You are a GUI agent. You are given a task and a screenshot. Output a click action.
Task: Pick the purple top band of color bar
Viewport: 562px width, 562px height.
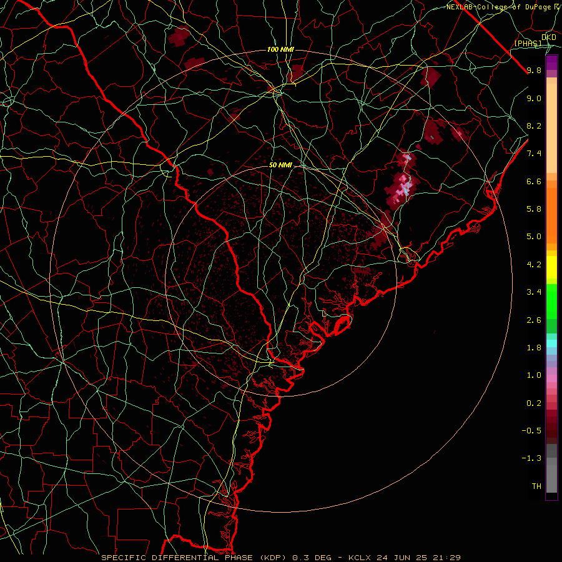(x=551, y=62)
